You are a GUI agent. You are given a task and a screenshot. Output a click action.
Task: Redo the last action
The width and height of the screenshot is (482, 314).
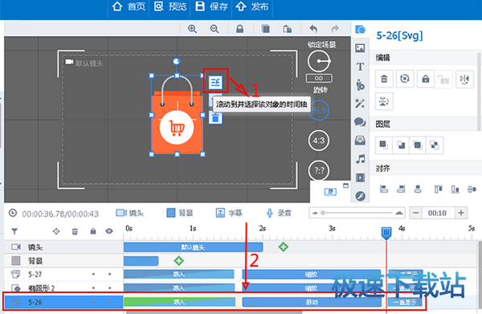[335, 29]
